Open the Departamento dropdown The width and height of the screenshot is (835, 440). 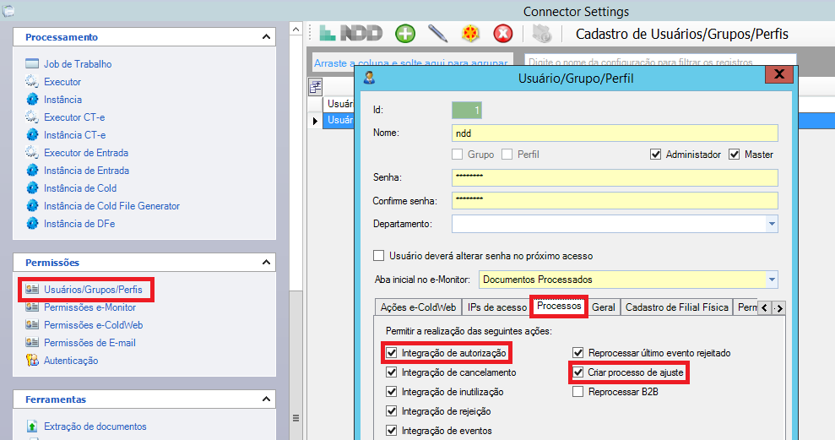772,224
